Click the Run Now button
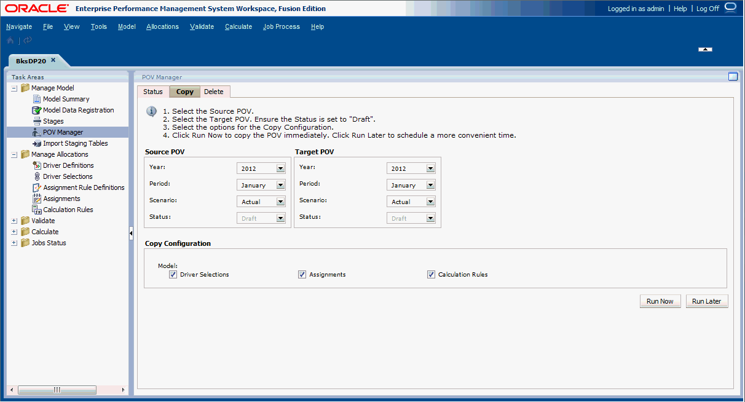Viewport: 745px width, 402px height. (x=660, y=301)
